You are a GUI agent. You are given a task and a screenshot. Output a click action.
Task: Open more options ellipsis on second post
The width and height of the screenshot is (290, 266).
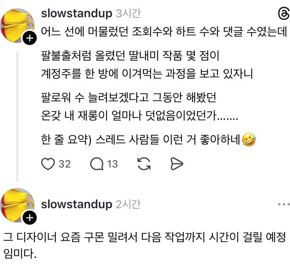coord(284,204)
